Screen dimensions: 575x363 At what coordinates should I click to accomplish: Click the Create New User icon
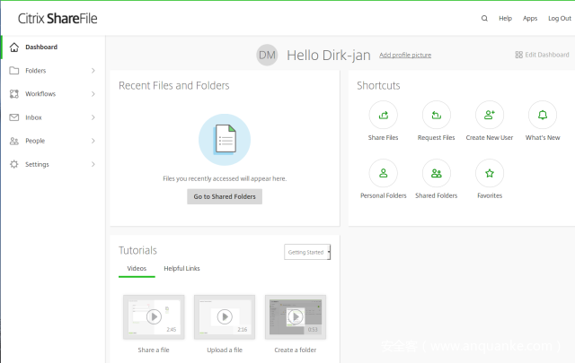pyautogui.click(x=490, y=116)
